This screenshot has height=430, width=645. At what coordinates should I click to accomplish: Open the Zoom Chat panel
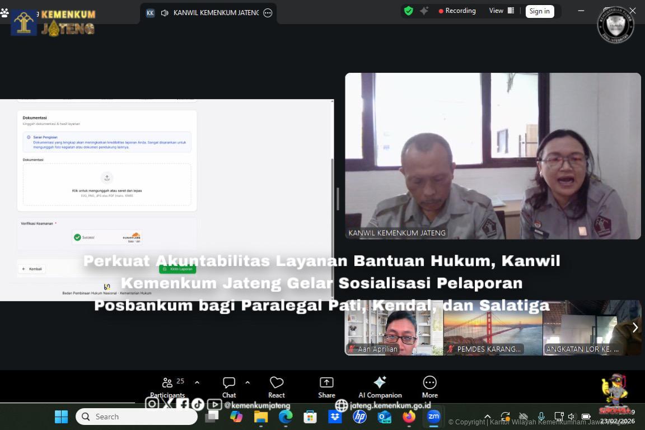coord(229,386)
